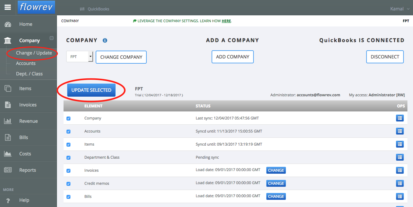Click the Costs area chart icon
Viewport: 413px width, 207px height.
8,154
